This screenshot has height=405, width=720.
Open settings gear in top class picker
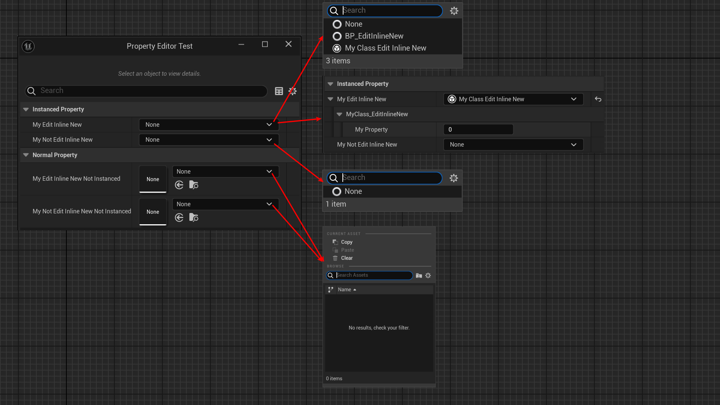point(454,11)
